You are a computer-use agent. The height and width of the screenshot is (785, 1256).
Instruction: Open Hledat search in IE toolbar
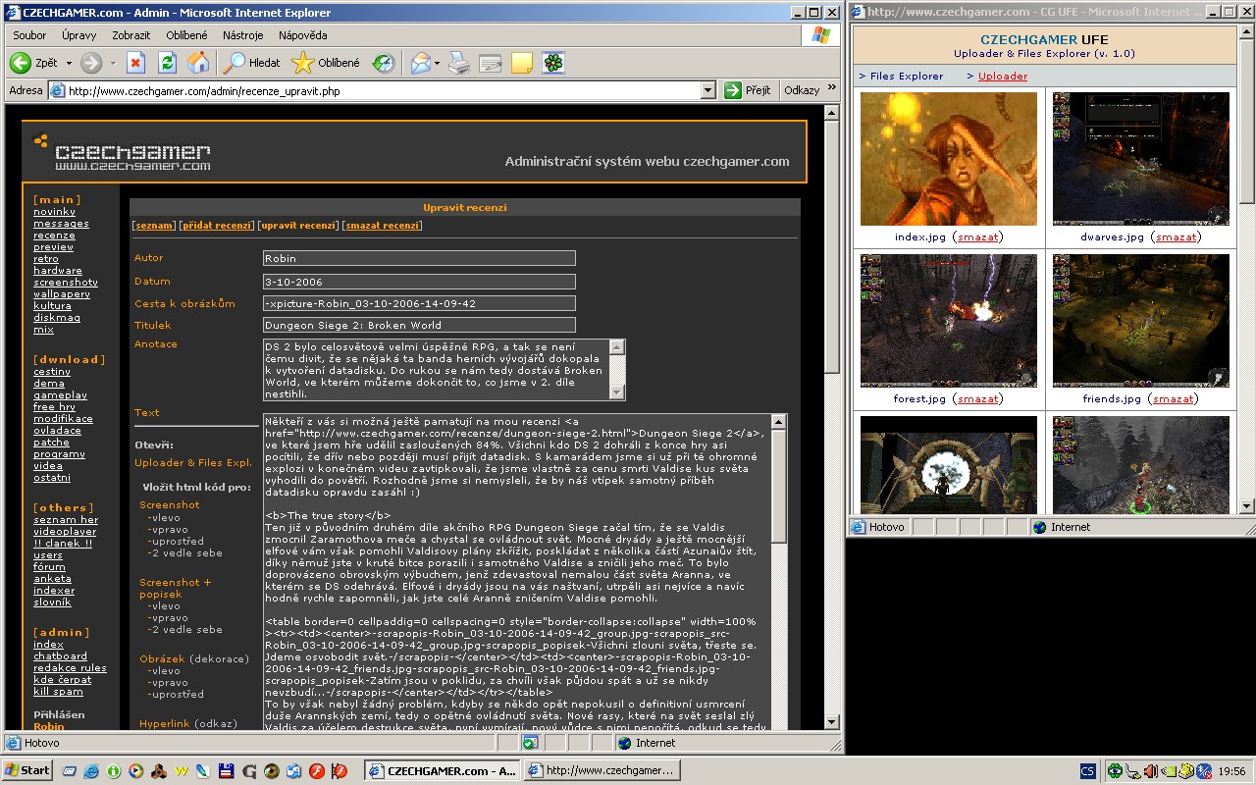click(x=252, y=63)
